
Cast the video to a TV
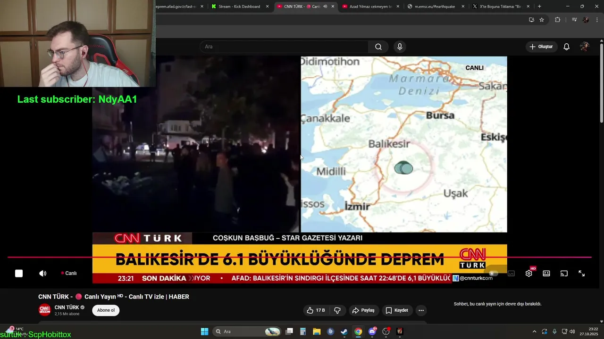tap(564, 274)
